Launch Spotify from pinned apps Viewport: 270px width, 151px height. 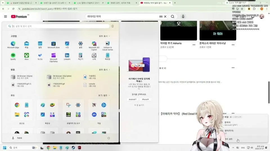click(13, 56)
